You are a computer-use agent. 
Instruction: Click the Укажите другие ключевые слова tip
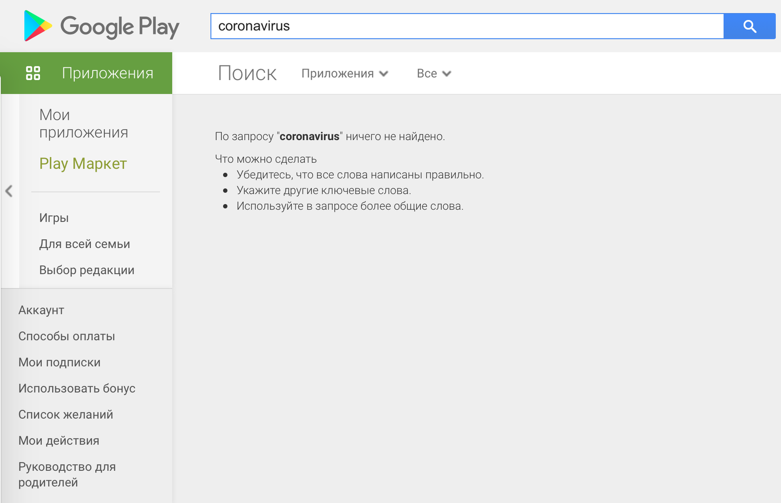tap(324, 190)
